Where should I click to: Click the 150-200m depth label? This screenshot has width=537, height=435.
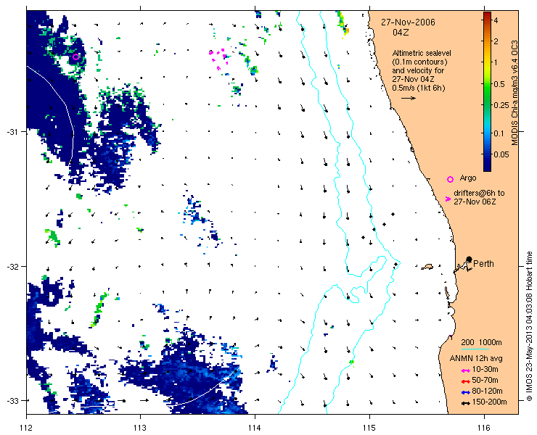pos(489,402)
